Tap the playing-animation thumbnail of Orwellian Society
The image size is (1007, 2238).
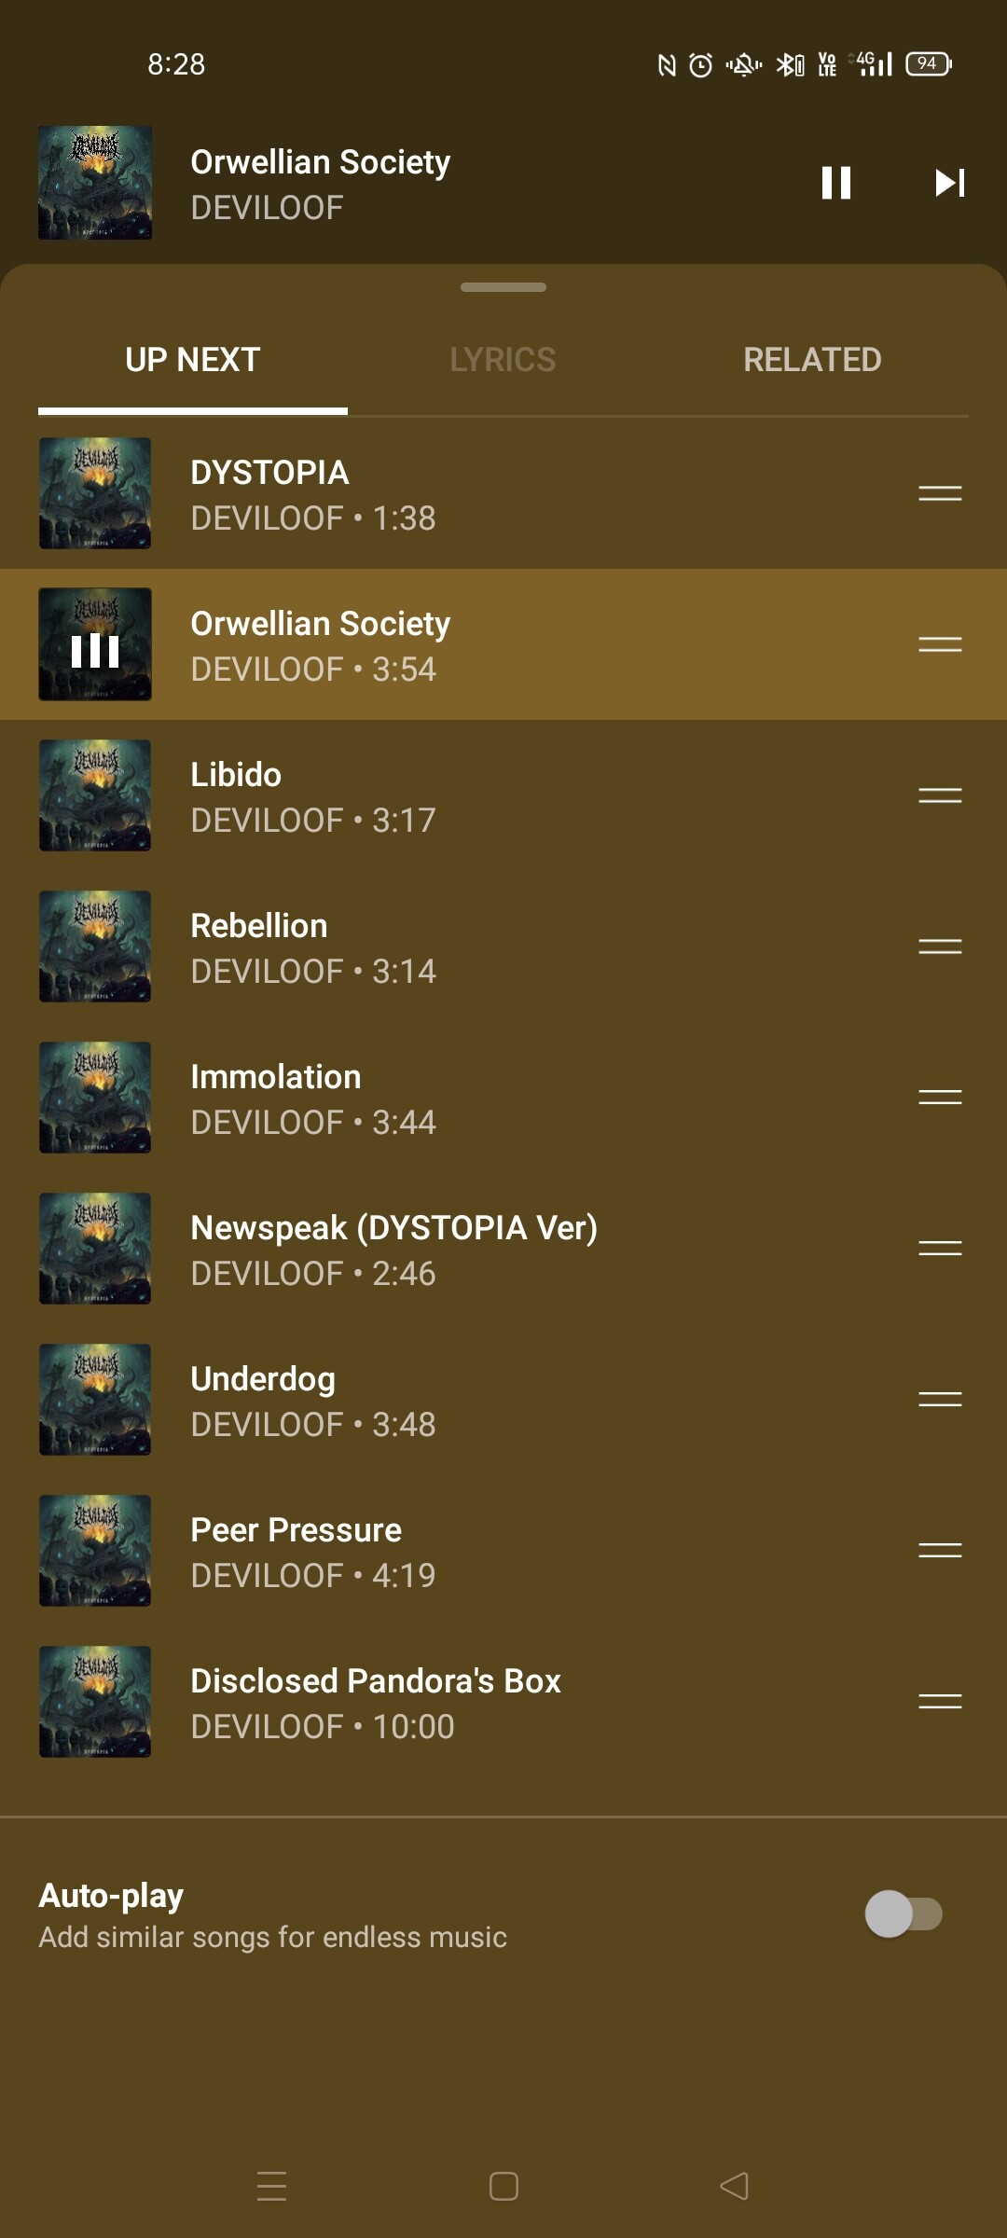(x=95, y=644)
